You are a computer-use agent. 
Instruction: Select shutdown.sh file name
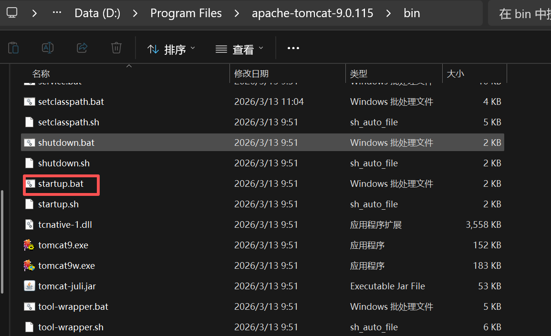point(63,163)
